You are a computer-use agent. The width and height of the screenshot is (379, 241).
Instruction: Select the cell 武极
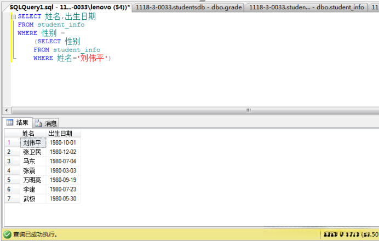(x=33, y=199)
